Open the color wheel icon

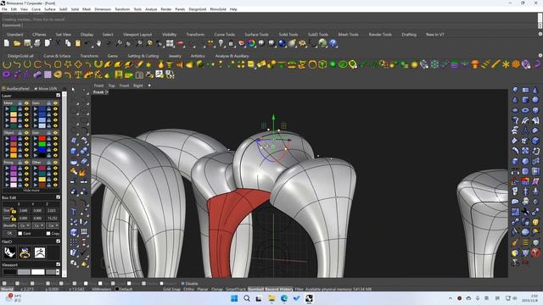[x=251, y=43]
